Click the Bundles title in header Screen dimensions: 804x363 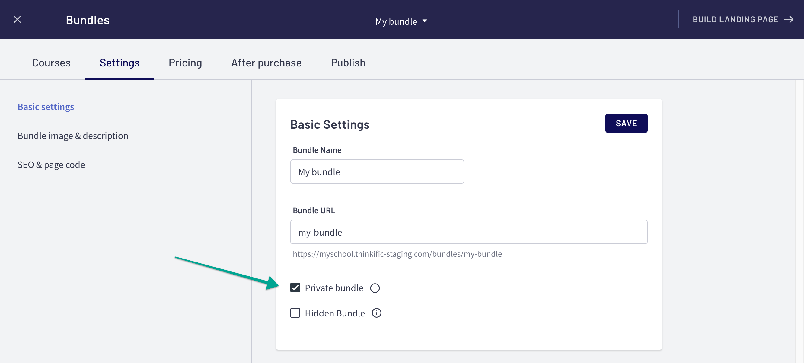(x=88, y=20)
